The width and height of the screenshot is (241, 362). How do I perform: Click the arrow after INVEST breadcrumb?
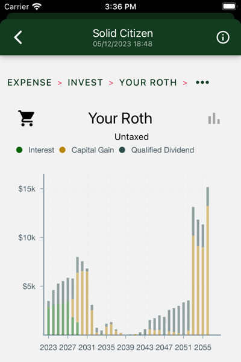pyautogui.click(x=111, y=83)
